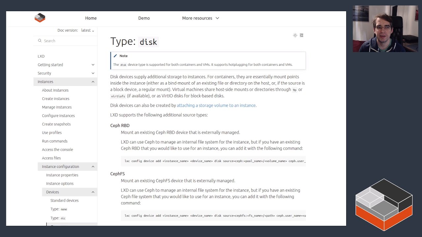The width and height of the screenshot is (422, 237).
Task: Collapse the Instances sidebar section
Action: coord(93,82)
